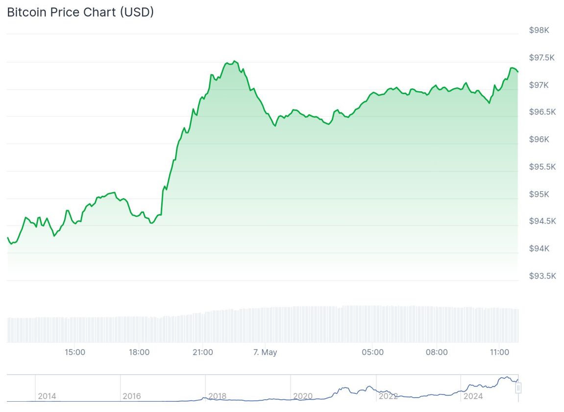Click the 21:00 time axis label

pos(203,352)
